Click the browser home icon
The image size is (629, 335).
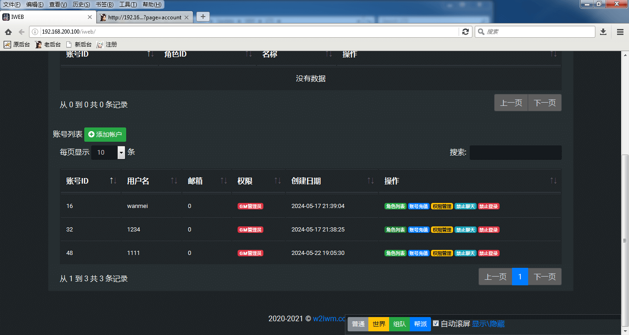coord(8,32)
